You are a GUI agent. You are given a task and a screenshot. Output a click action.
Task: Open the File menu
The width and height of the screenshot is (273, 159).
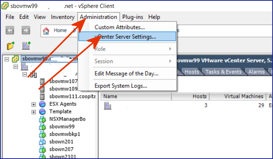click(x=10, y=17)
